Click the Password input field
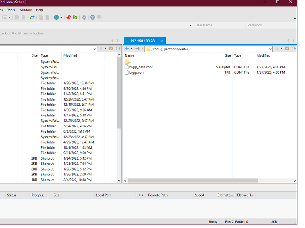 (x=271, y=25)
